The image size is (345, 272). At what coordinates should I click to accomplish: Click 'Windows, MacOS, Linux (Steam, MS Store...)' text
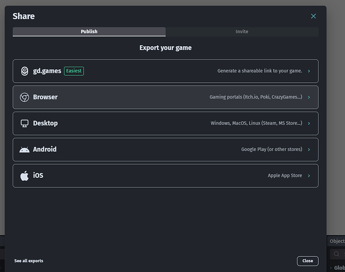(x=256, y=123)
